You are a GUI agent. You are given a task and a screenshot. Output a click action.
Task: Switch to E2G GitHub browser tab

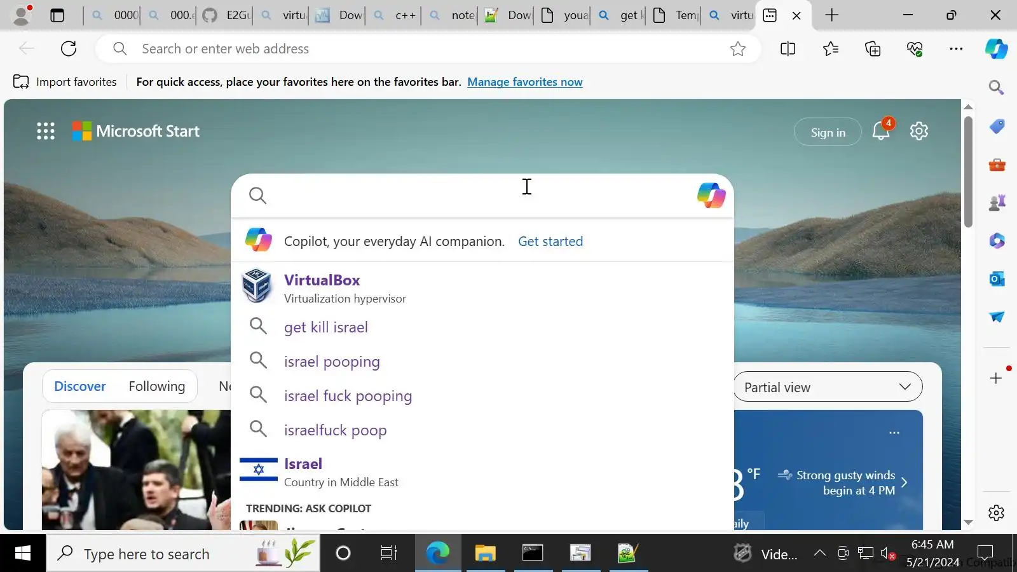(225, 15)
